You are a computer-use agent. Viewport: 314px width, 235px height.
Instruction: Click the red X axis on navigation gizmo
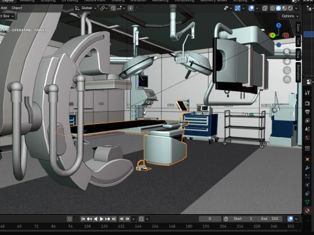(286, 35)
